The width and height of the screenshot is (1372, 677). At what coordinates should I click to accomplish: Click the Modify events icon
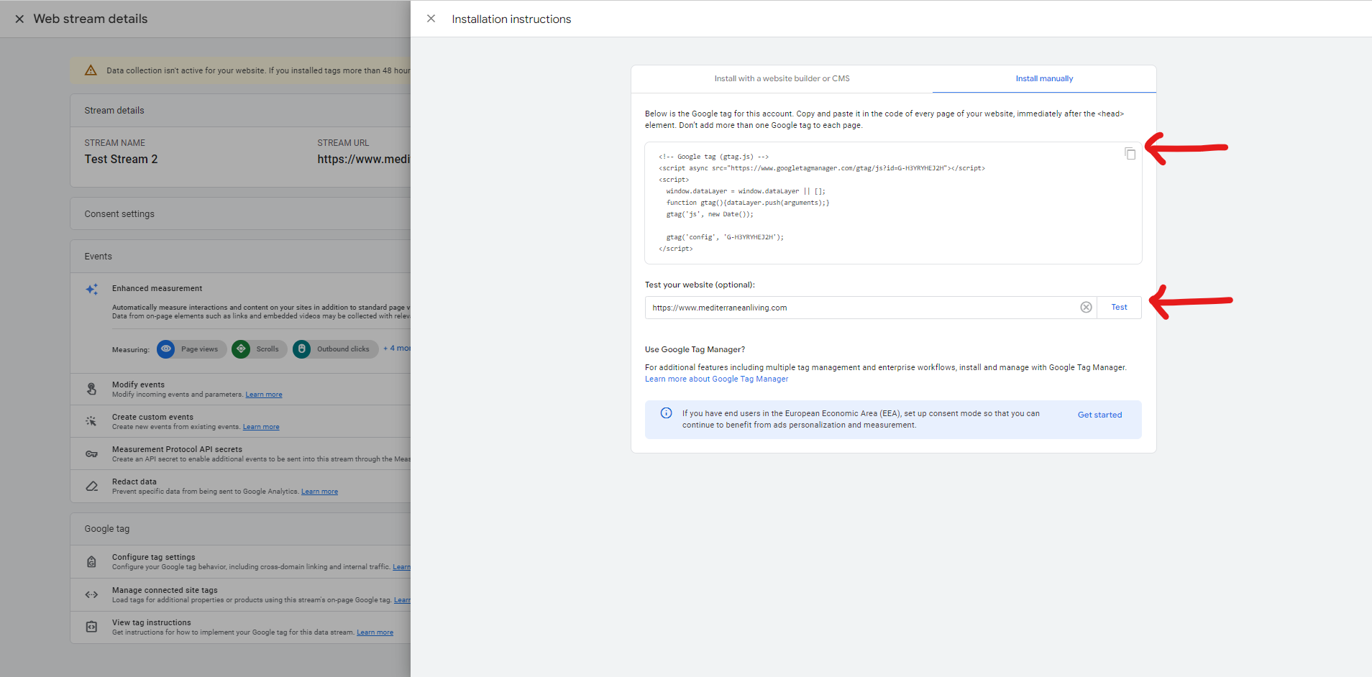pos(91,389)
